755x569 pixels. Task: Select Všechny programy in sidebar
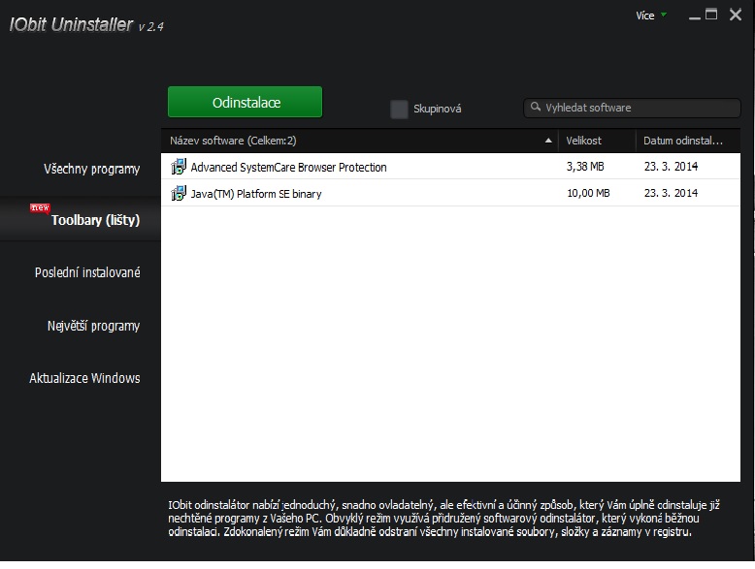[91, 170]
